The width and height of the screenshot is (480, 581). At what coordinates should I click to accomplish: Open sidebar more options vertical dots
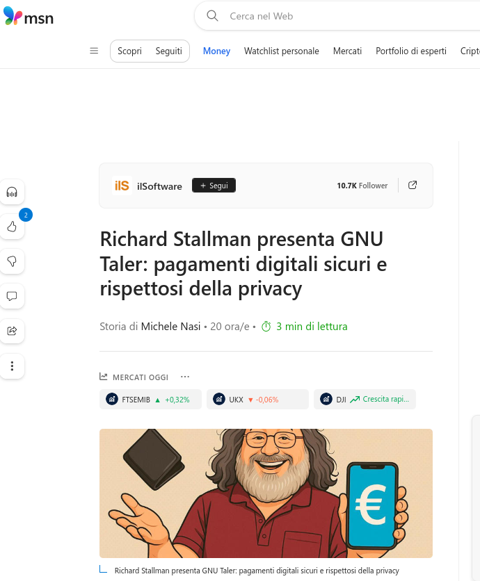[12, 366]
